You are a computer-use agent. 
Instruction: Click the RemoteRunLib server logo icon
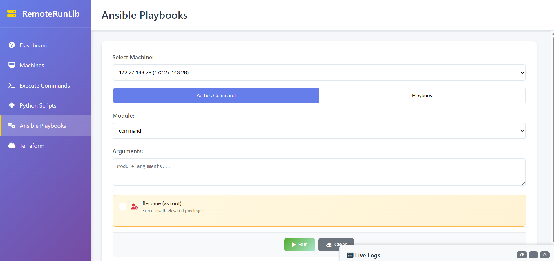tap(12, 14)
